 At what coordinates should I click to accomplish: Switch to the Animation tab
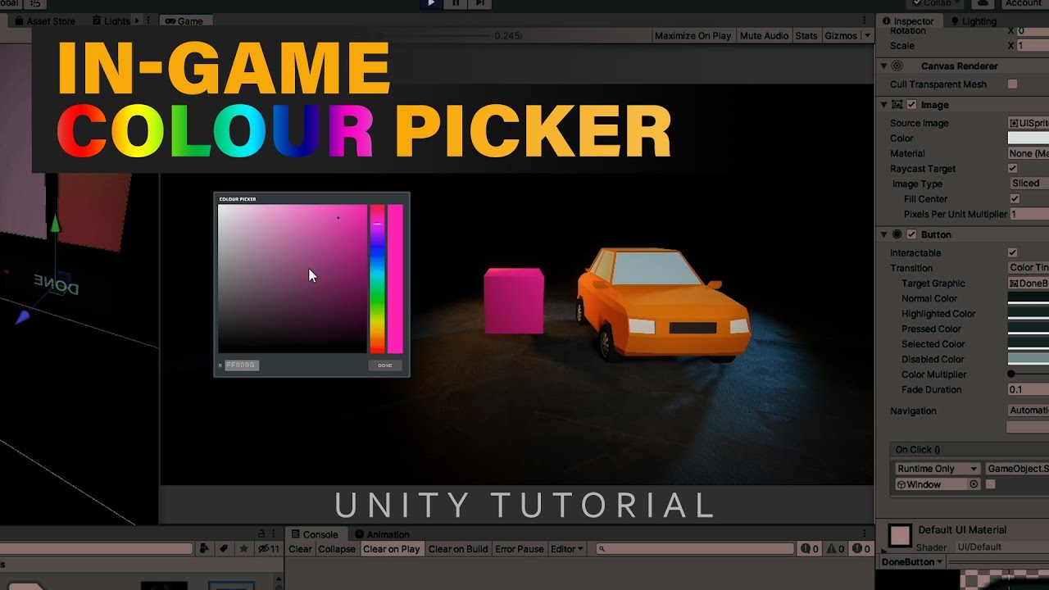point(383,534)
